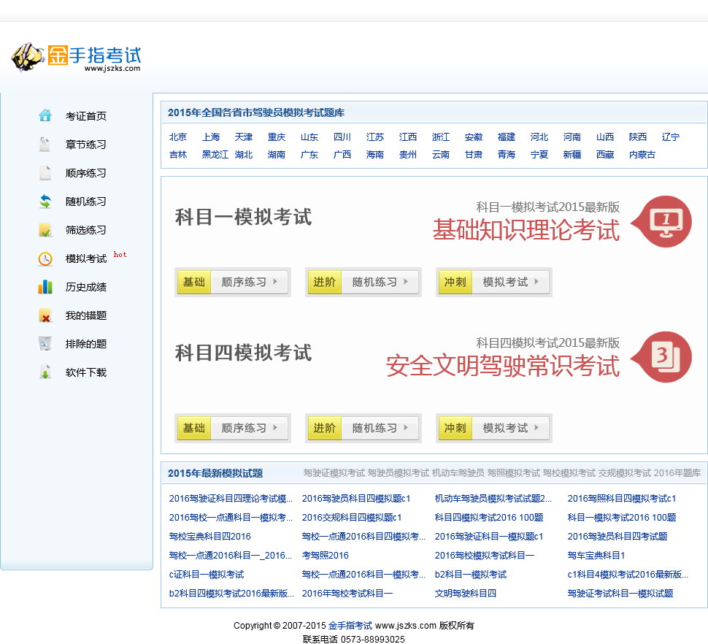Click the home icon beside 考证首页
Screen dimensions: 708x644
click(45, 115)
